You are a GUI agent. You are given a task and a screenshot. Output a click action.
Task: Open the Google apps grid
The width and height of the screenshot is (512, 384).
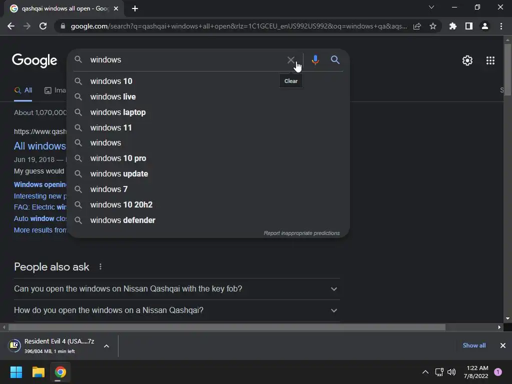click(490, 60)
